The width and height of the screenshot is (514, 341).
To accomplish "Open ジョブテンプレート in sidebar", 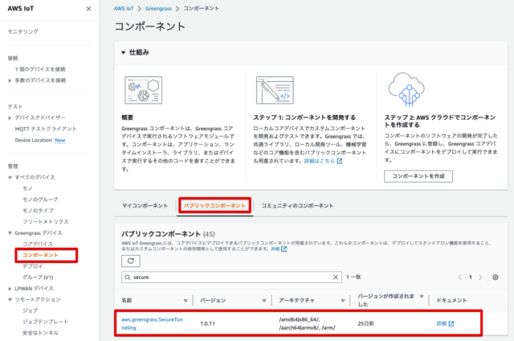I will pyautogui.click(x=45, y=322).
